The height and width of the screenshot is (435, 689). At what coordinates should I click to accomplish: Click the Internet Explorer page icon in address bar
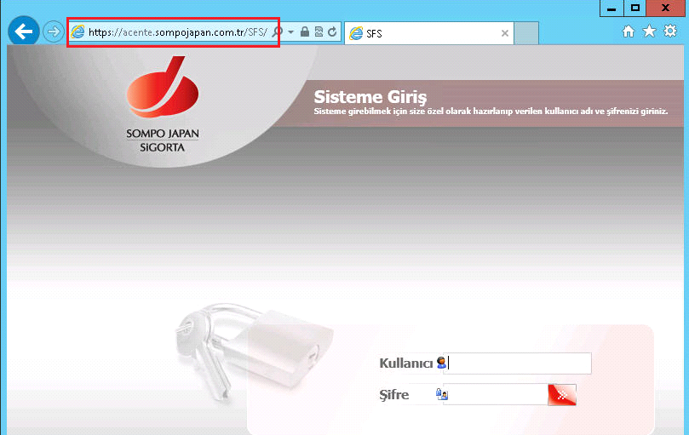click(x=78, y=32)
